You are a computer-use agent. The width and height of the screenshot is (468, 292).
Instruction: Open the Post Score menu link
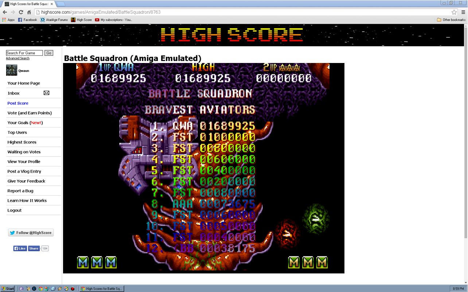[18, 103]
